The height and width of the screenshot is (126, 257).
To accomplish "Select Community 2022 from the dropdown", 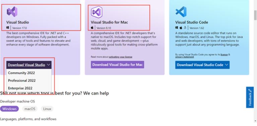I will tap(21, 73).
